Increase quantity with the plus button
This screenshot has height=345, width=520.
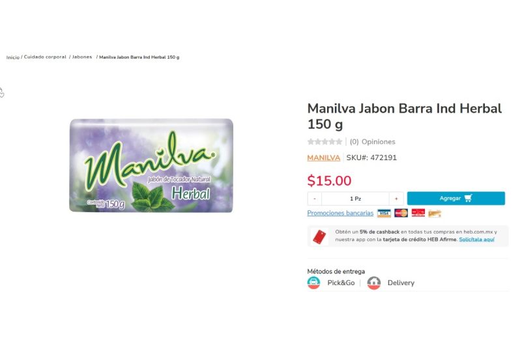(396, 199)
